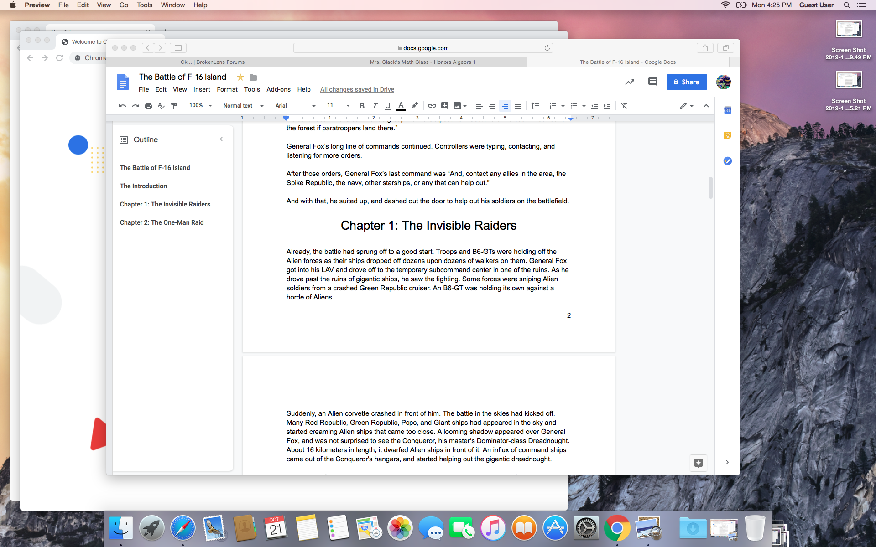Screen dimensions: 876x547
Task: Toggle bold formatting
Action: tap(362, 106)
